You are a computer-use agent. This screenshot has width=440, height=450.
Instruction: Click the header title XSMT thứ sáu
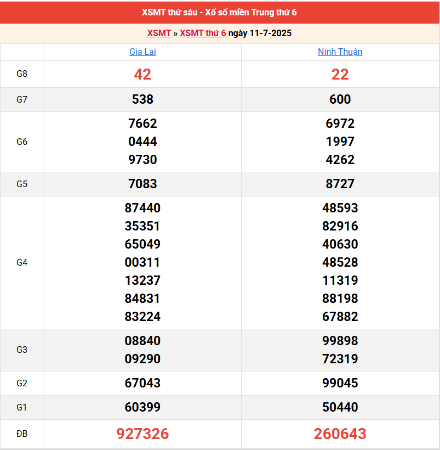point(220,12)
